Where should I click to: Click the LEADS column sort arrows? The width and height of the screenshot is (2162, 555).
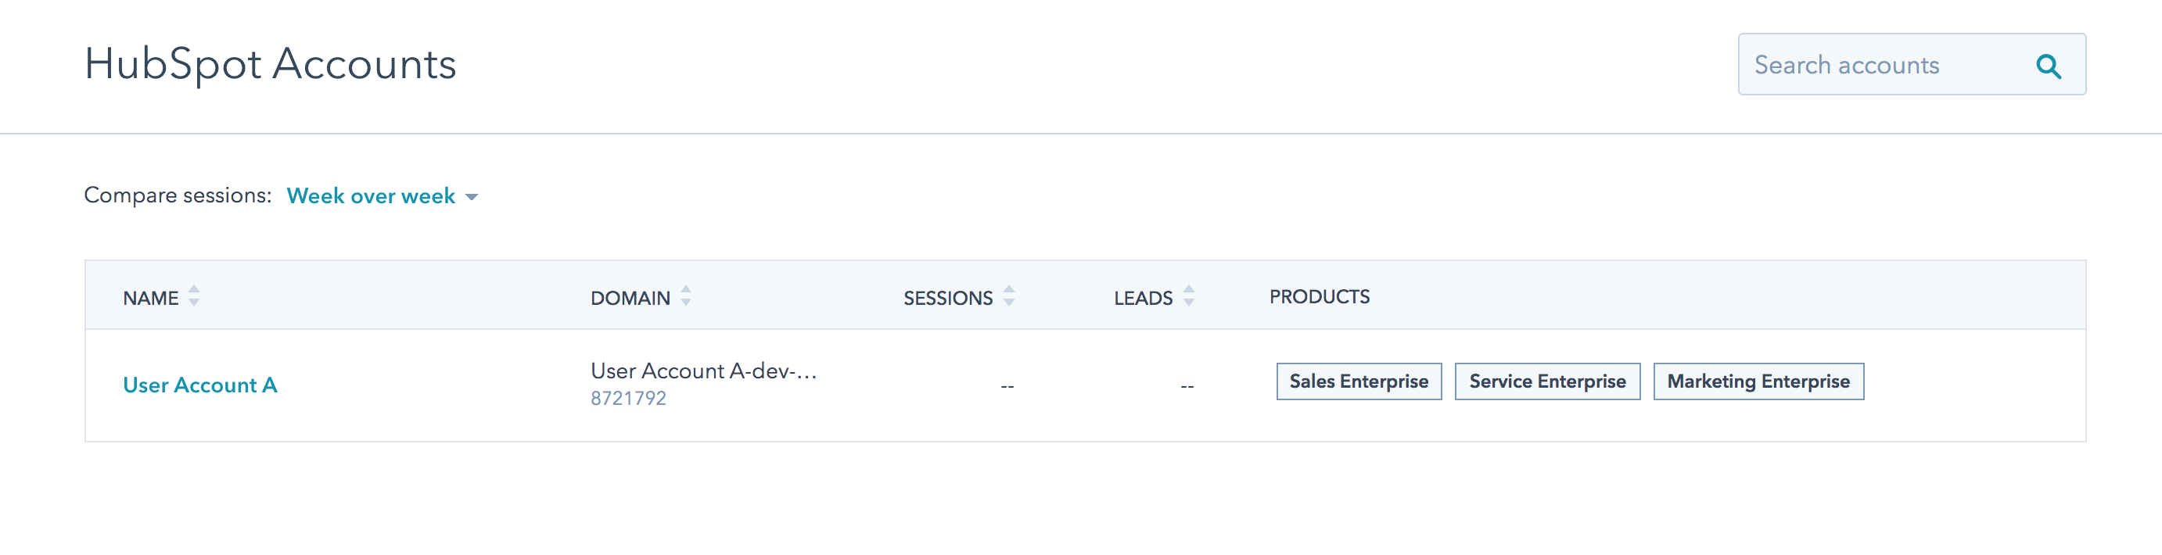pos(1188,296)
